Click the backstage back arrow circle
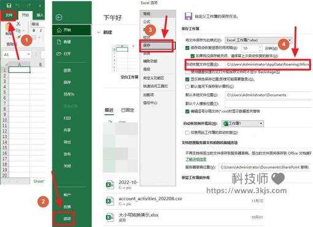313x227 pixels. pyautogui.click(x=59, y=17)
